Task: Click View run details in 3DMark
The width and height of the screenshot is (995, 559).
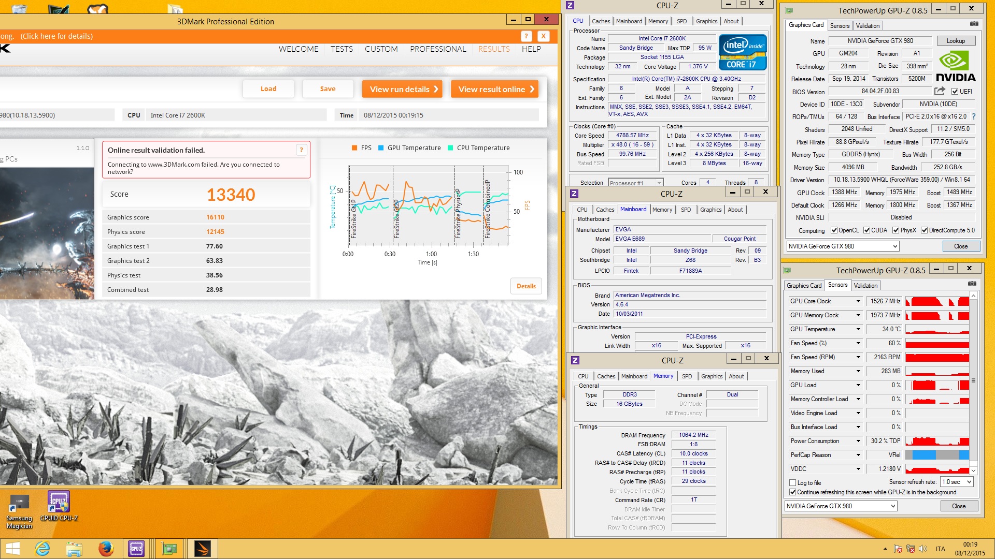Action: click(x=402, y=89)
